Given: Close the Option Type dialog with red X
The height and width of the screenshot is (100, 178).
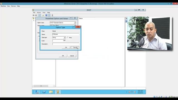Looking at the screenshot, I should 78,27.
